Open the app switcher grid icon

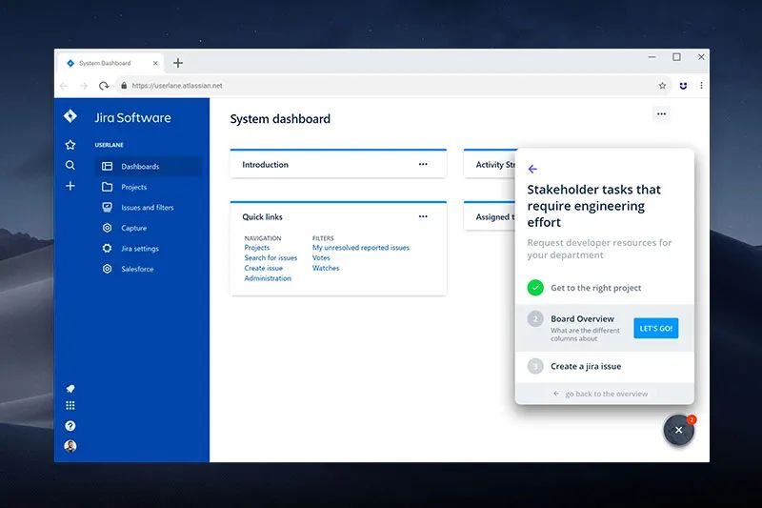pyautogui.click(x=70, y=405)
